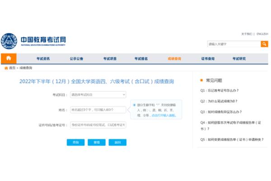Open the 关于我们 link

pyautogui.click(x=247, y=34)
